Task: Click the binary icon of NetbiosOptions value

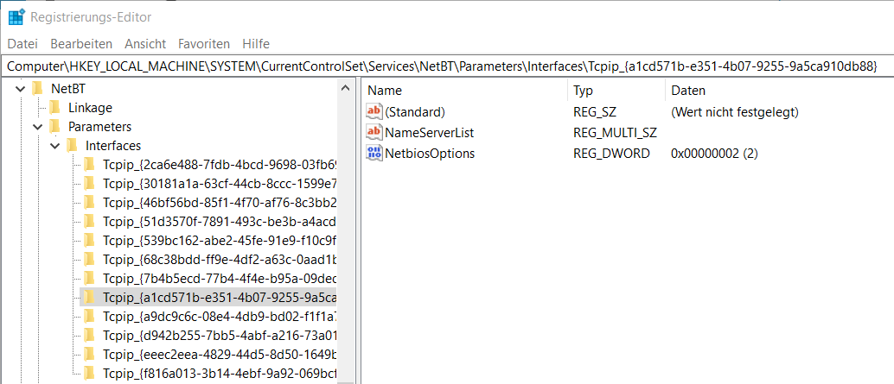Action: [374, 153]
